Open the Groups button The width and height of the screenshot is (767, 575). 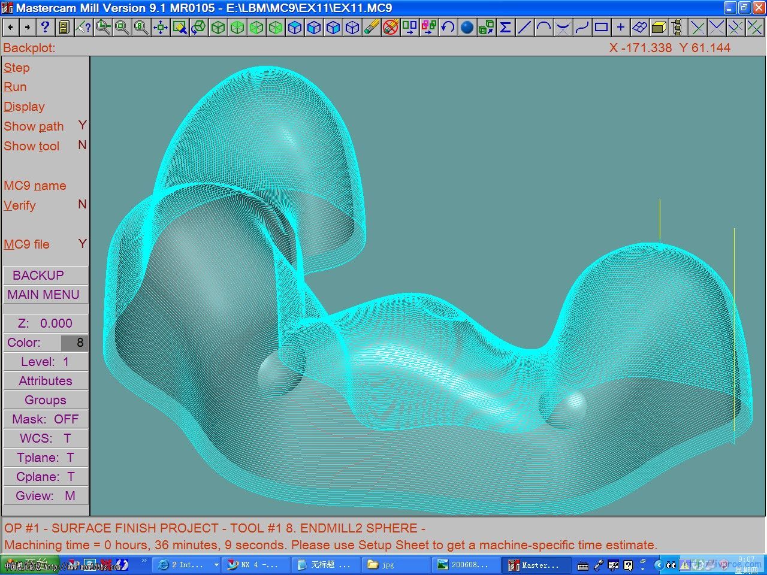[46, 400]
